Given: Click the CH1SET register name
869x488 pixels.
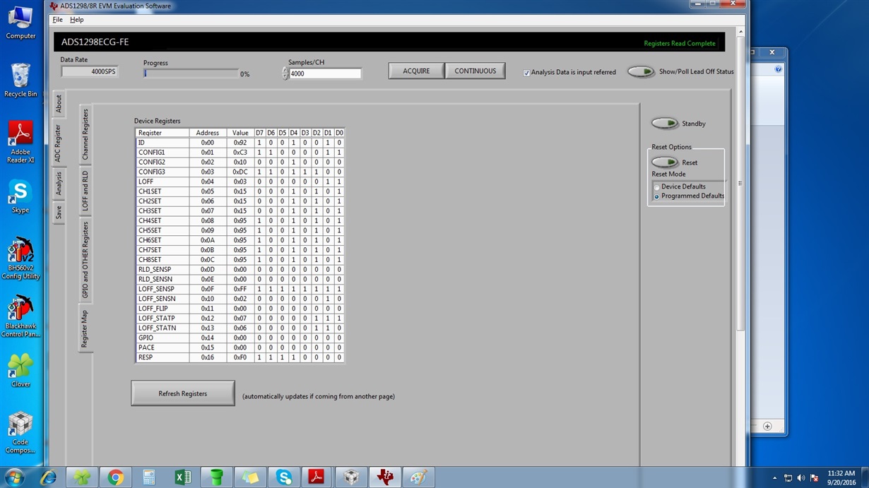Looking at the screenshot, I should pos(150,191).
